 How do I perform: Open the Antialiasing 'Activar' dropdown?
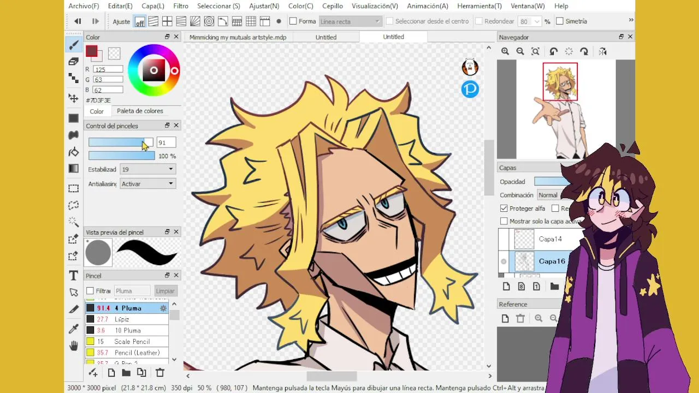(147, 184)
